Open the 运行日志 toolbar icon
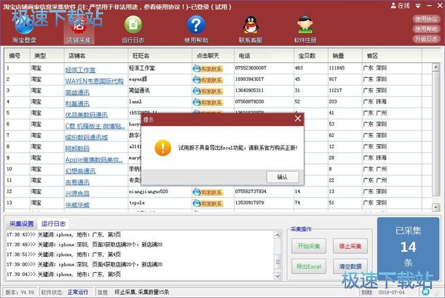Viewport: 445px width, 298px height. [133, 30]
